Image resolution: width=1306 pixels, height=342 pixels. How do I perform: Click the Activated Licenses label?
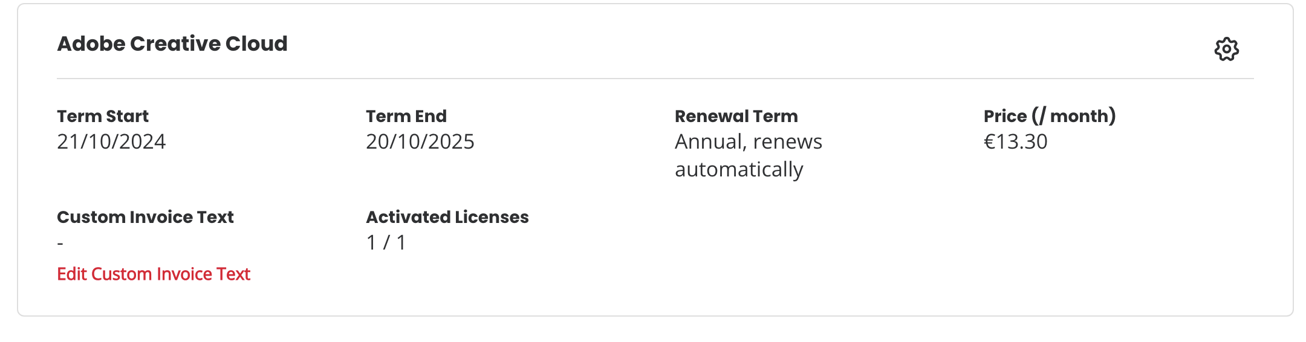click(x=447, y=217)
